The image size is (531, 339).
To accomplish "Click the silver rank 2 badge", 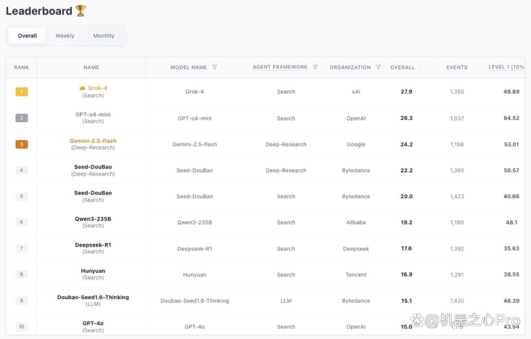I will (22, 118).
